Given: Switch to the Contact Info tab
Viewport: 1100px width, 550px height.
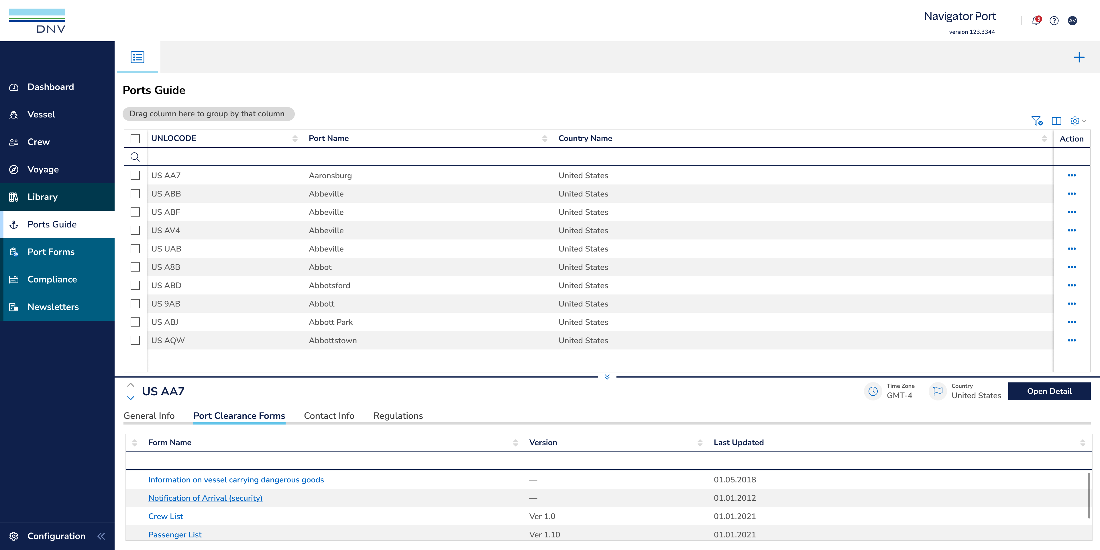Looking at the screenshot, I should [329, 415].
